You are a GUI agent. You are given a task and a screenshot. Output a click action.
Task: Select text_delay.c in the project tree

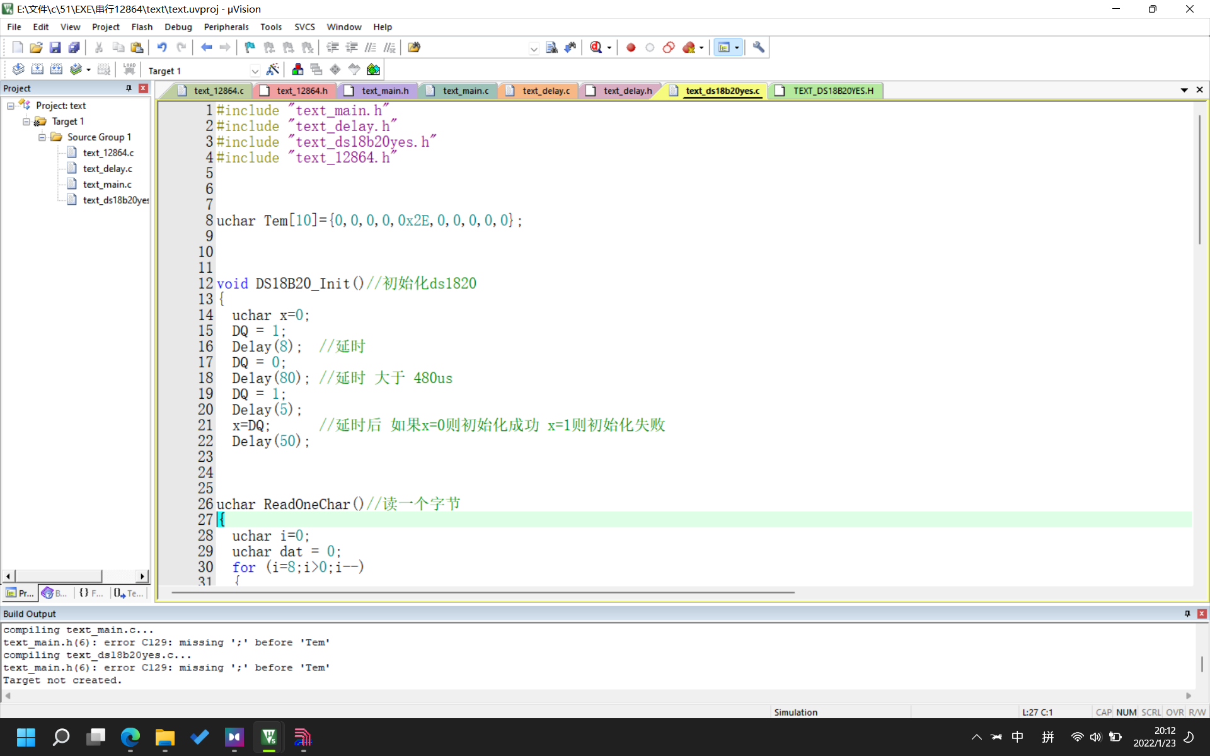[x=107, y=169]
